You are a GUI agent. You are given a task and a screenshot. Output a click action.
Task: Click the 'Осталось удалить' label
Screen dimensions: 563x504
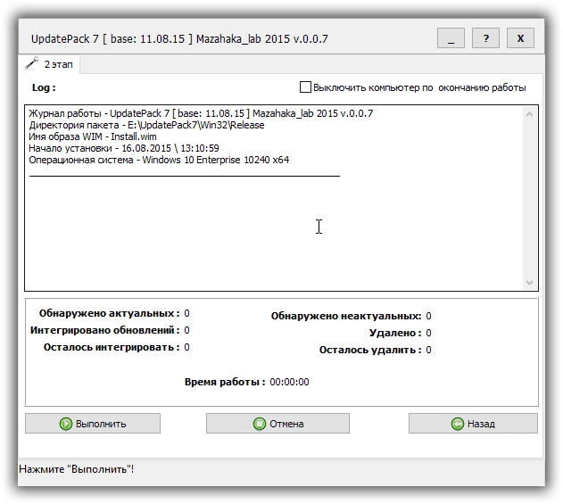pos(370,350)
